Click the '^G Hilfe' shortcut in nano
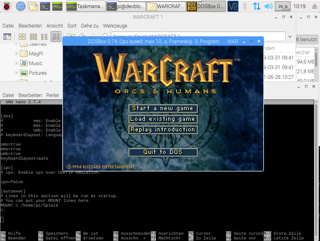Screen dimensions: 320x241 point(11,233)
